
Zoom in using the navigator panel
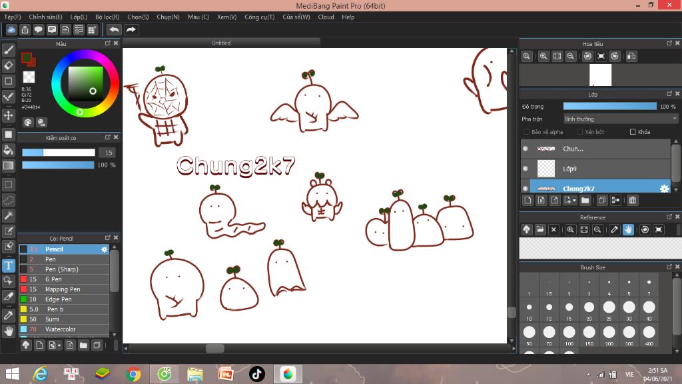tap(543, 56)
